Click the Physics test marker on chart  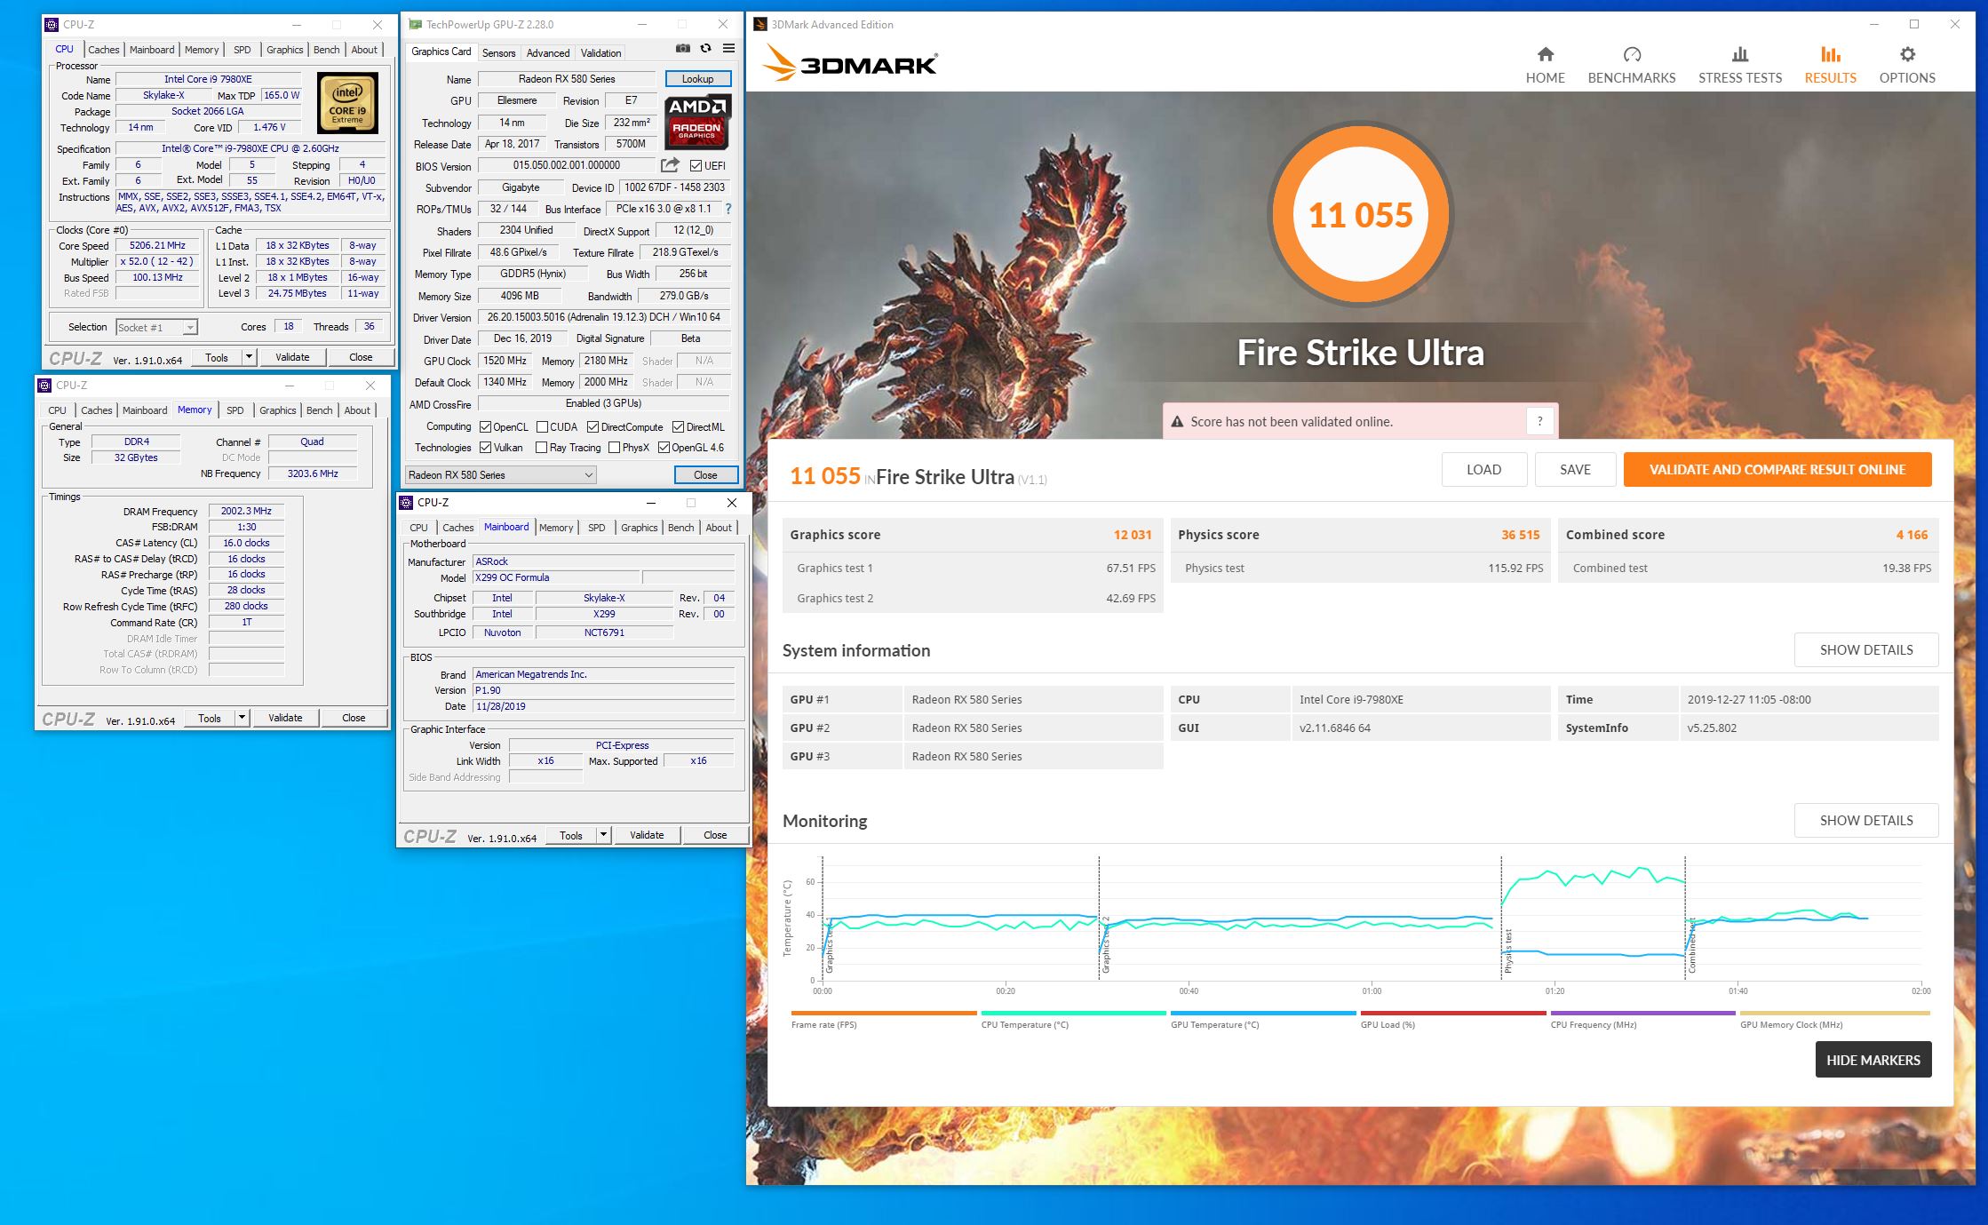(1507, 951)
